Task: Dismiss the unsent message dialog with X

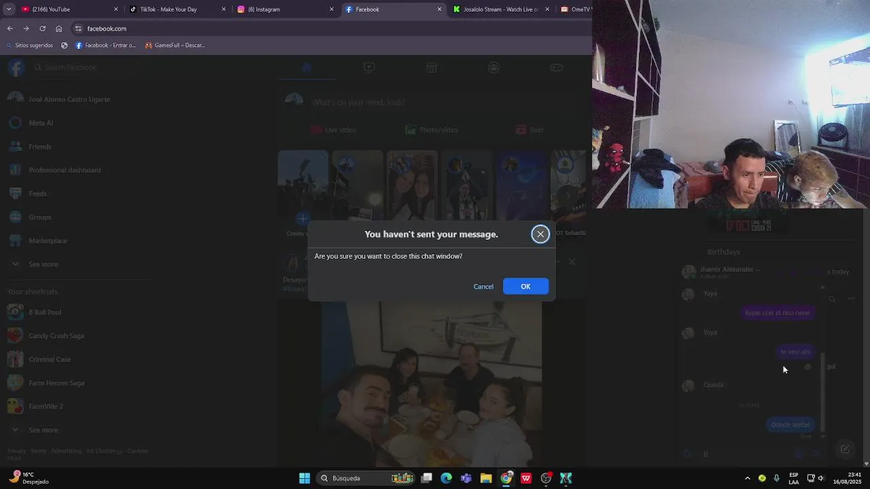Action: point(540,234)
